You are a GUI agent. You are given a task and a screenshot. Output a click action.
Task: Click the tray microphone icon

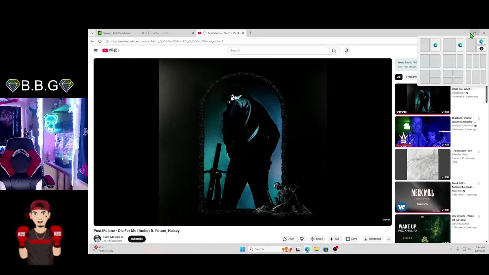pyautogui.click(x=457, y=249)
